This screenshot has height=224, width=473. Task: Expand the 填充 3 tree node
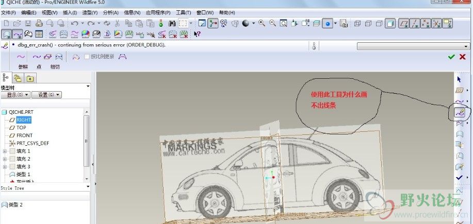[x=5, y=167]
